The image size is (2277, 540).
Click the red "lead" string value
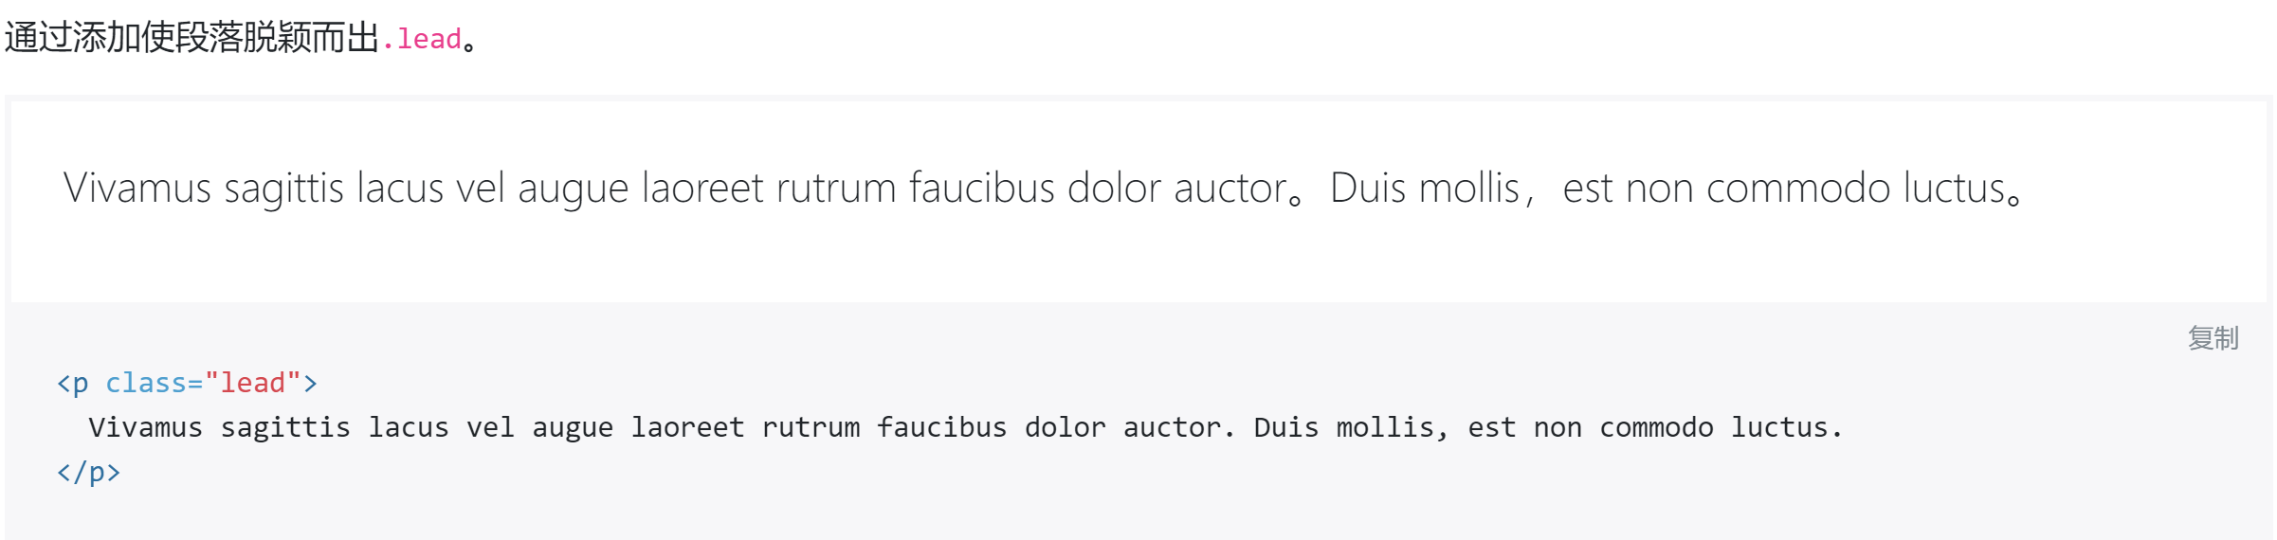[x=253, y=383]
